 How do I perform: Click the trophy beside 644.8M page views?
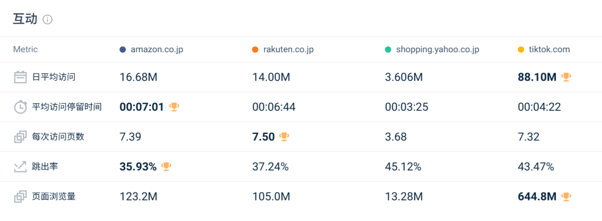566,197
